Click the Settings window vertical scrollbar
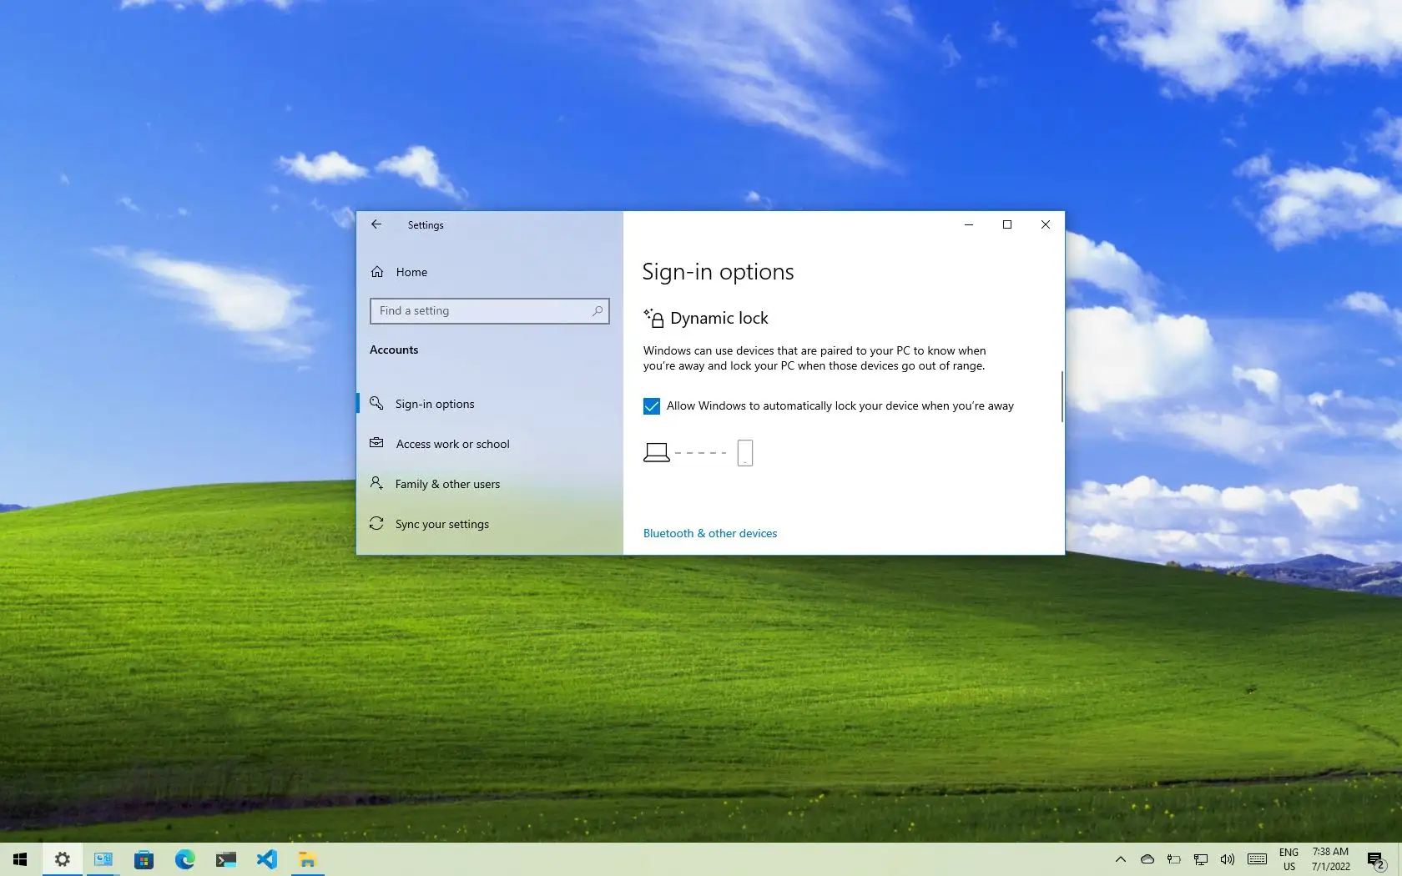 1062,396
